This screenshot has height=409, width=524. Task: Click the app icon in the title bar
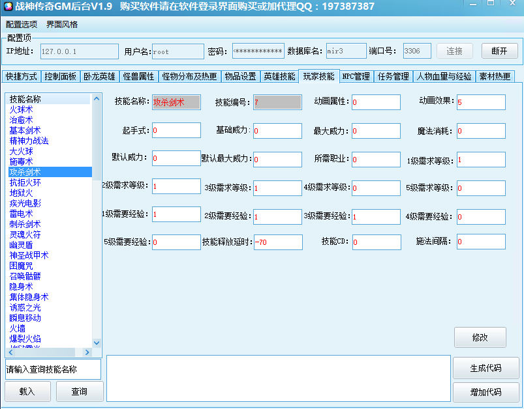click(8, 7)
